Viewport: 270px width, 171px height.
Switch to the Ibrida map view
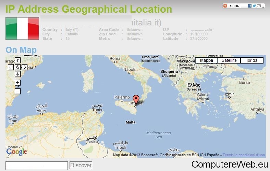click(x=252, y=60)
